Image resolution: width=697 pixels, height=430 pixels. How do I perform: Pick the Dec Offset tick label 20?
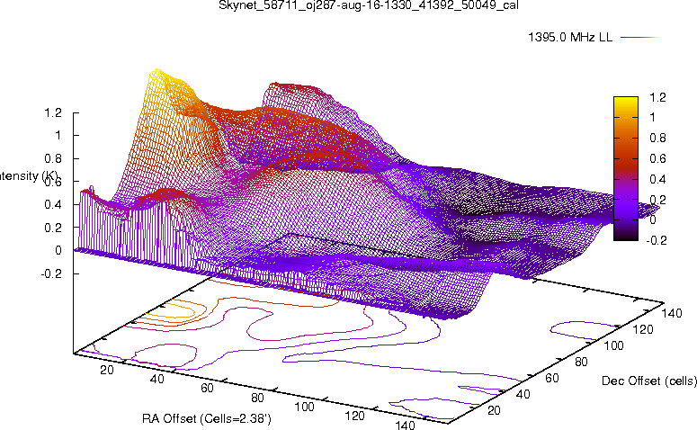point(494,410)
